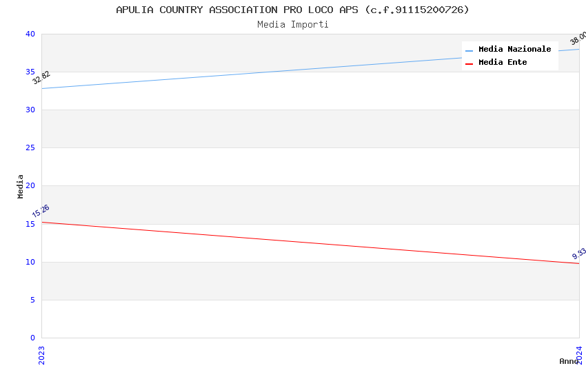This screenshot has height=379, width=586.
Task: Click the red Media Ente trend line
Action: point(310,243)
